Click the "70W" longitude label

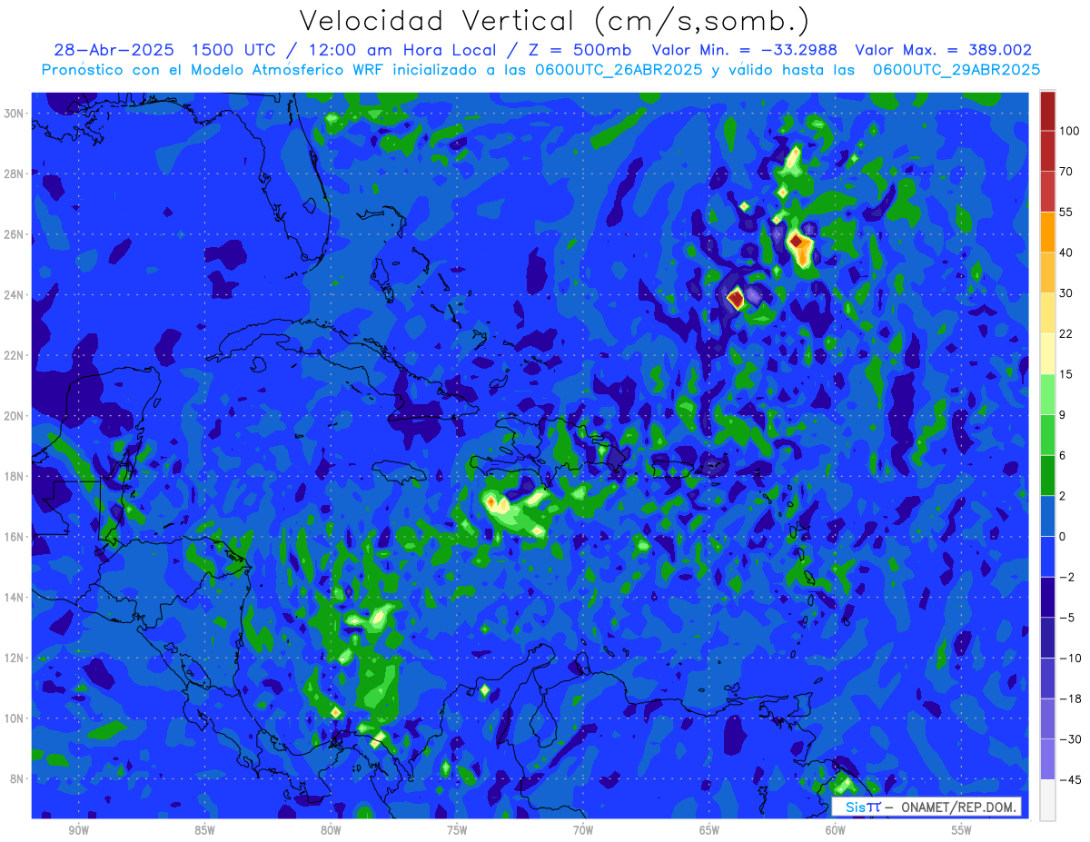click(583, 830)
